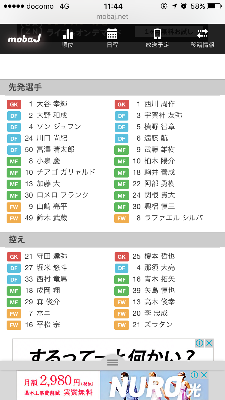Screen dimensions: 225x400
Task: Click the upper ad info icon
Action: tap(199, 343)
